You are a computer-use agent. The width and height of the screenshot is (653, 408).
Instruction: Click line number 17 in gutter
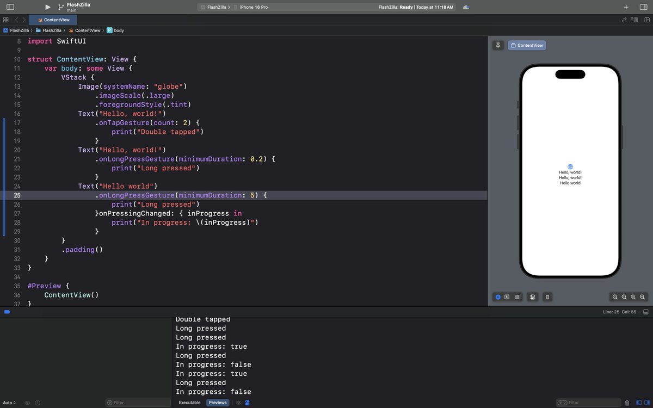17,123
